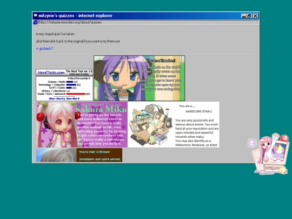The image size is (292, 219).
Task: Click the blue Technology / Computer bar
Action: [x=71, y=85]
